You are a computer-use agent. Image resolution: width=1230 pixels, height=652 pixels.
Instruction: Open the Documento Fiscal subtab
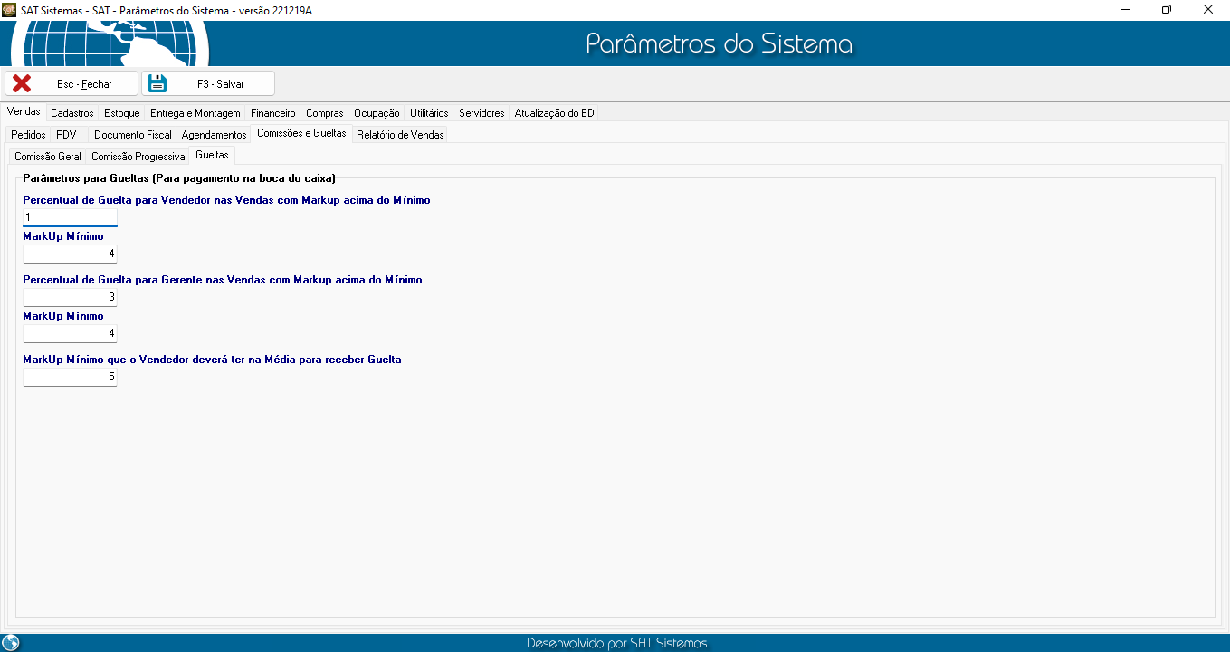[132, 135]
